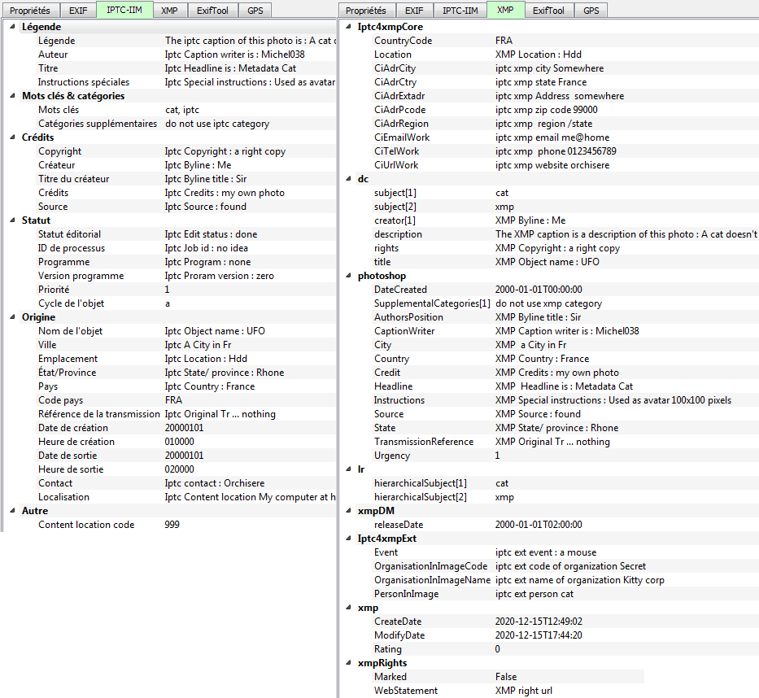Select the DateCreated row label
This screenshot has width=759, height=698.
pyautogui.click(x=400, y=290)
